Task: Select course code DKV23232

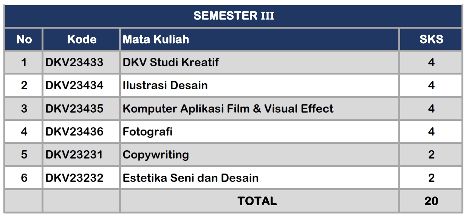Action: [74, 178]
